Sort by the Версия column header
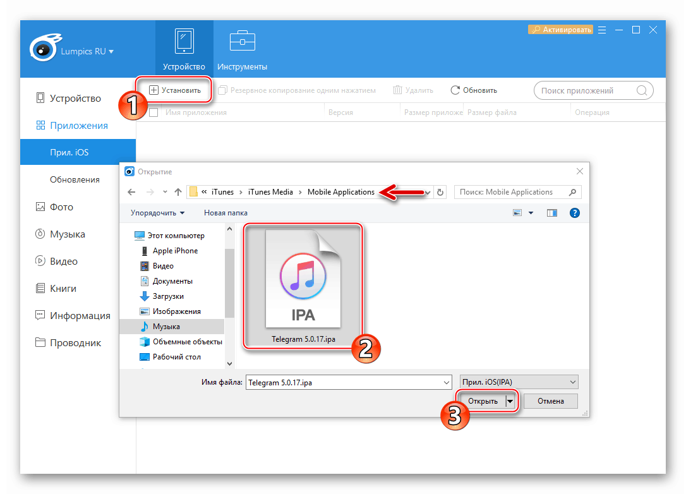Viewport: 686px width, 494px height. [340, 112]
